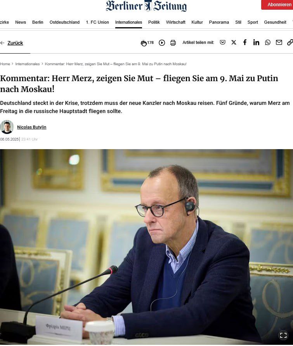Click the clapping hands applause icon

(x=144, y=43)
